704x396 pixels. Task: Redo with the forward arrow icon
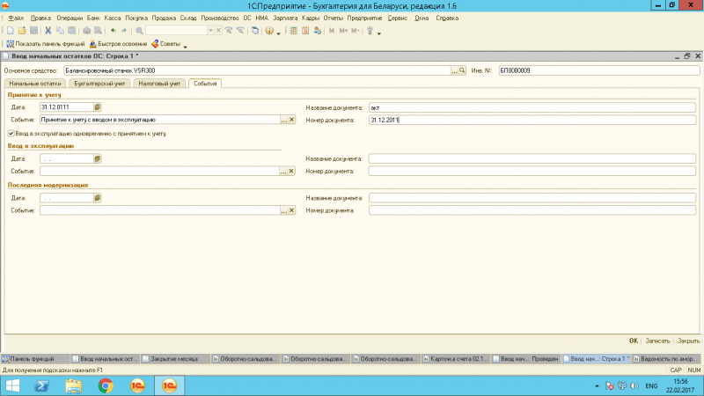coord(124,31)
